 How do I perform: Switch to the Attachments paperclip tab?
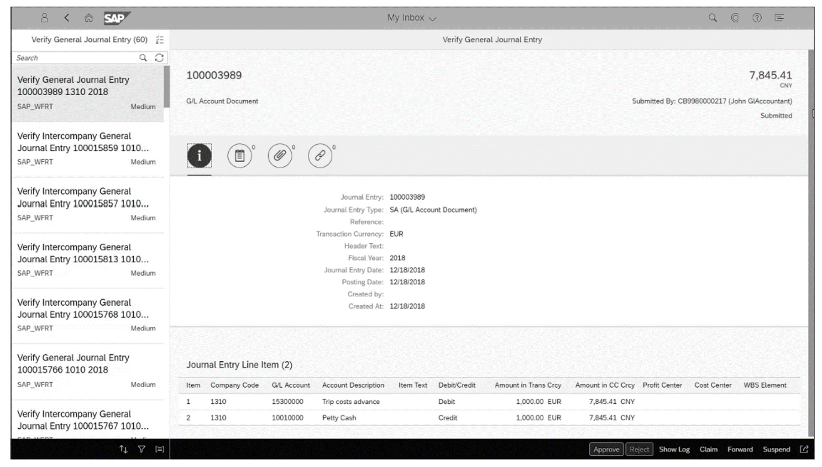(280, 155)
